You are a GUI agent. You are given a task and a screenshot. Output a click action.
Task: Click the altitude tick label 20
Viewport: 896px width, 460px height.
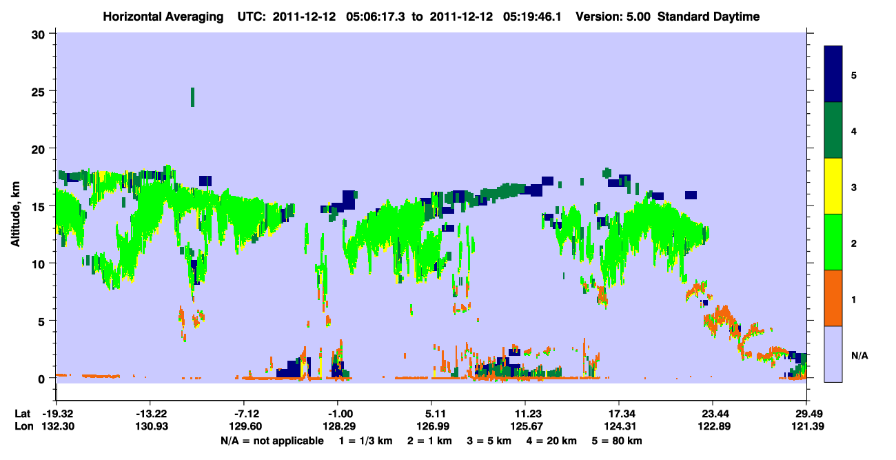pos(40,148)
